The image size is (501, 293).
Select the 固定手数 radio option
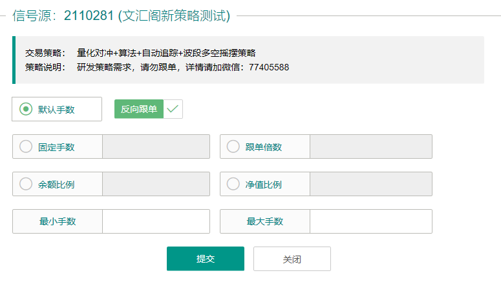click(x=26, y=146)
